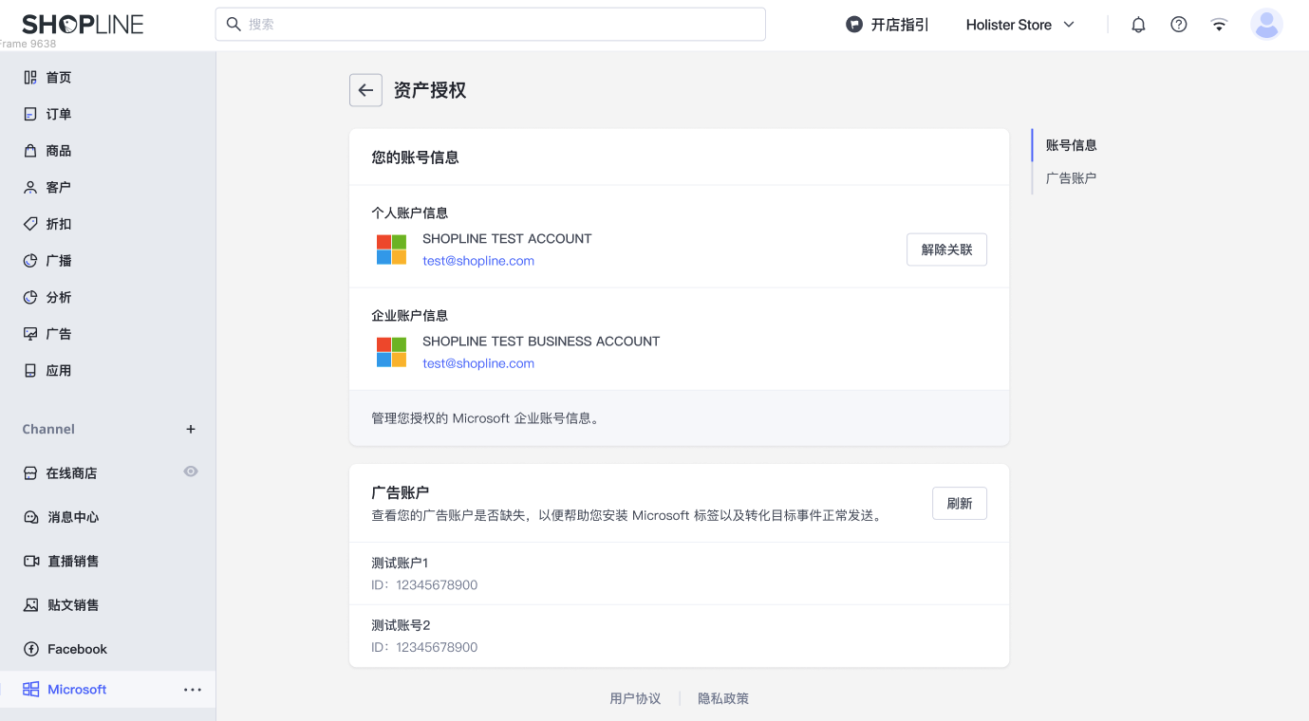Click the SHOPLINE logo

[83, 25]
